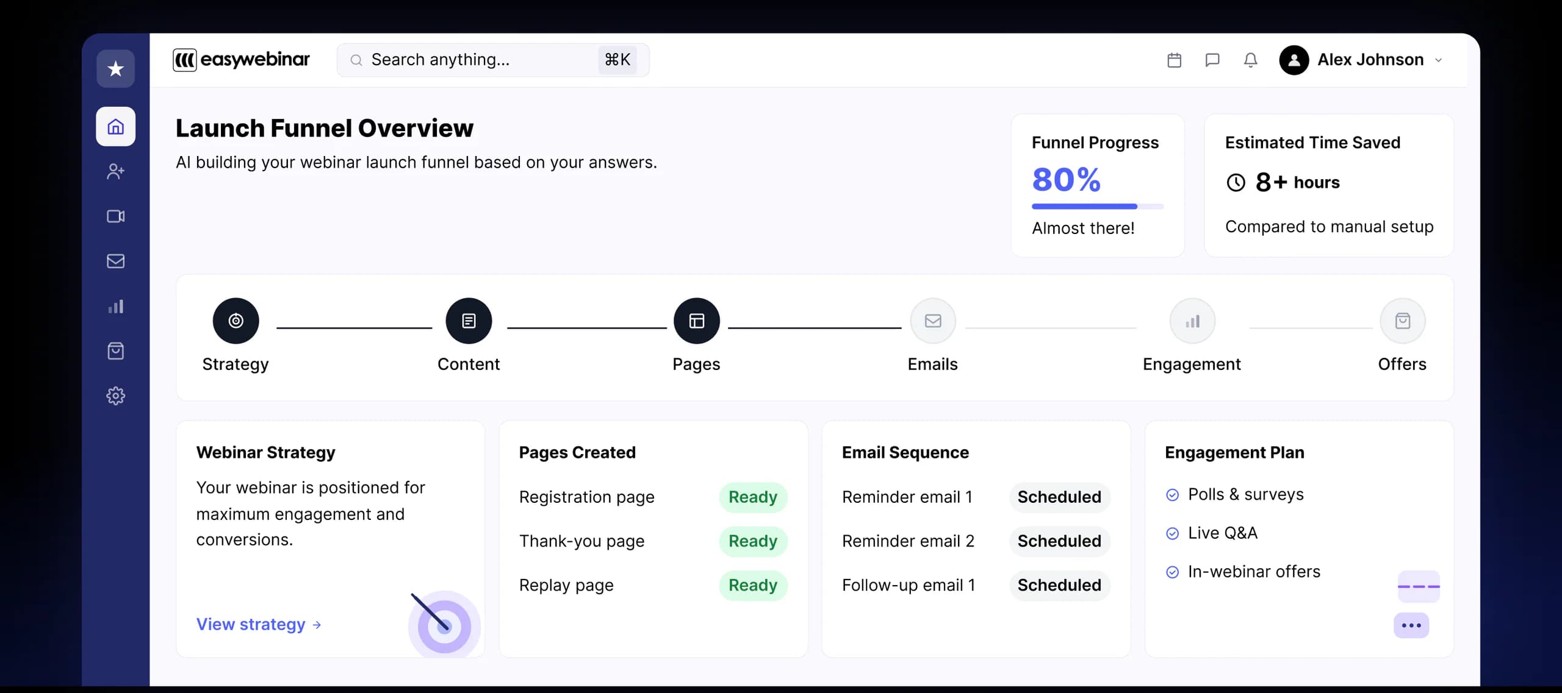Select the Engagement step chart icon
The width and height of the screenshot is (1562, 693).
[1192, 321]
